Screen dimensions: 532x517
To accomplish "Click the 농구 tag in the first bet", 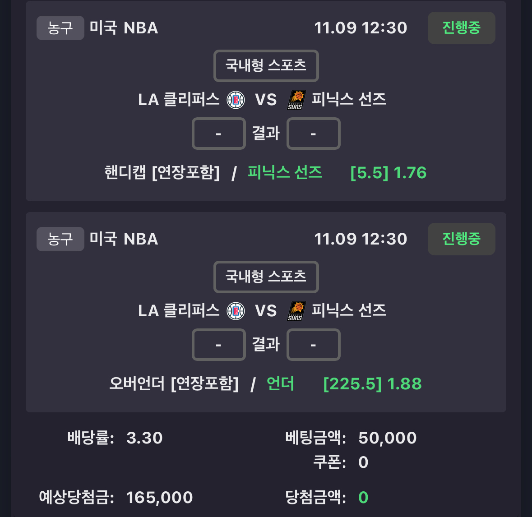I will [x=60, y=28].
